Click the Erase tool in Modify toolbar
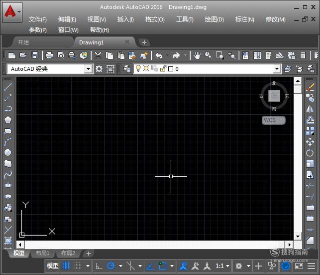Screen dimensions: 320x275 [x=310, y=87]
